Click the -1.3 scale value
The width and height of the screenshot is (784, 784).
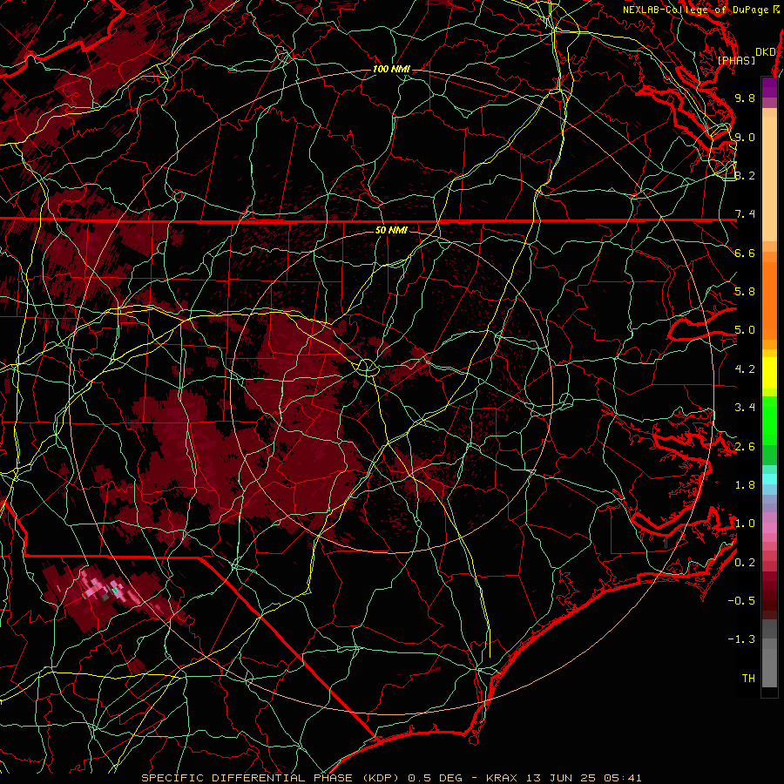741,639
